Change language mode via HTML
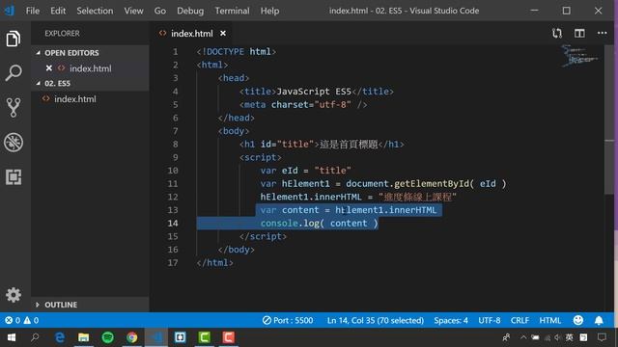Image resolution: width=618 pixels, height=347 pixels. click(549, 320)
